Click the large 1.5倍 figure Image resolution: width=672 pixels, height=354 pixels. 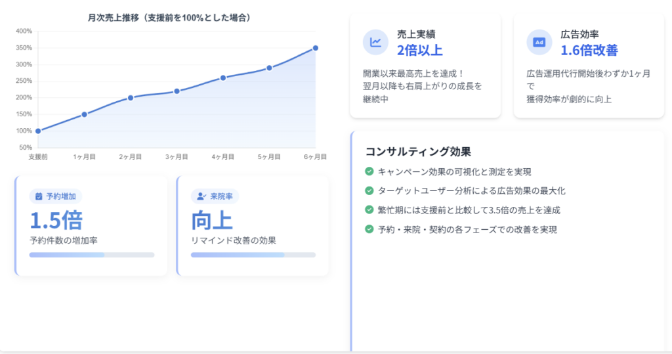(x=56, y=220)
